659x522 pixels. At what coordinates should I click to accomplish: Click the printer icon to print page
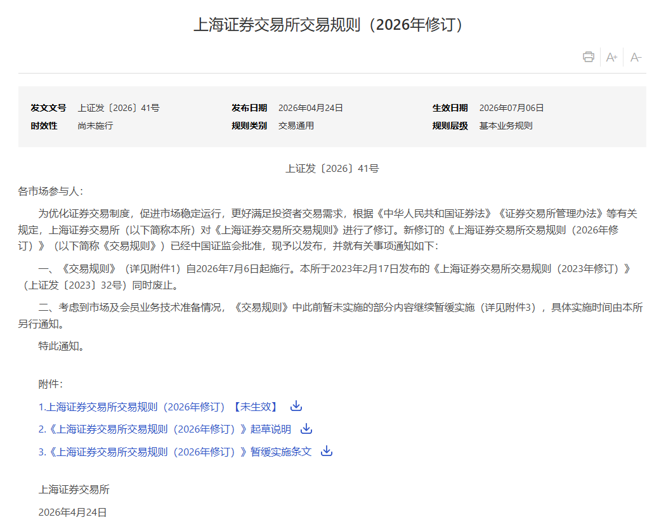[x=589, y=57]
